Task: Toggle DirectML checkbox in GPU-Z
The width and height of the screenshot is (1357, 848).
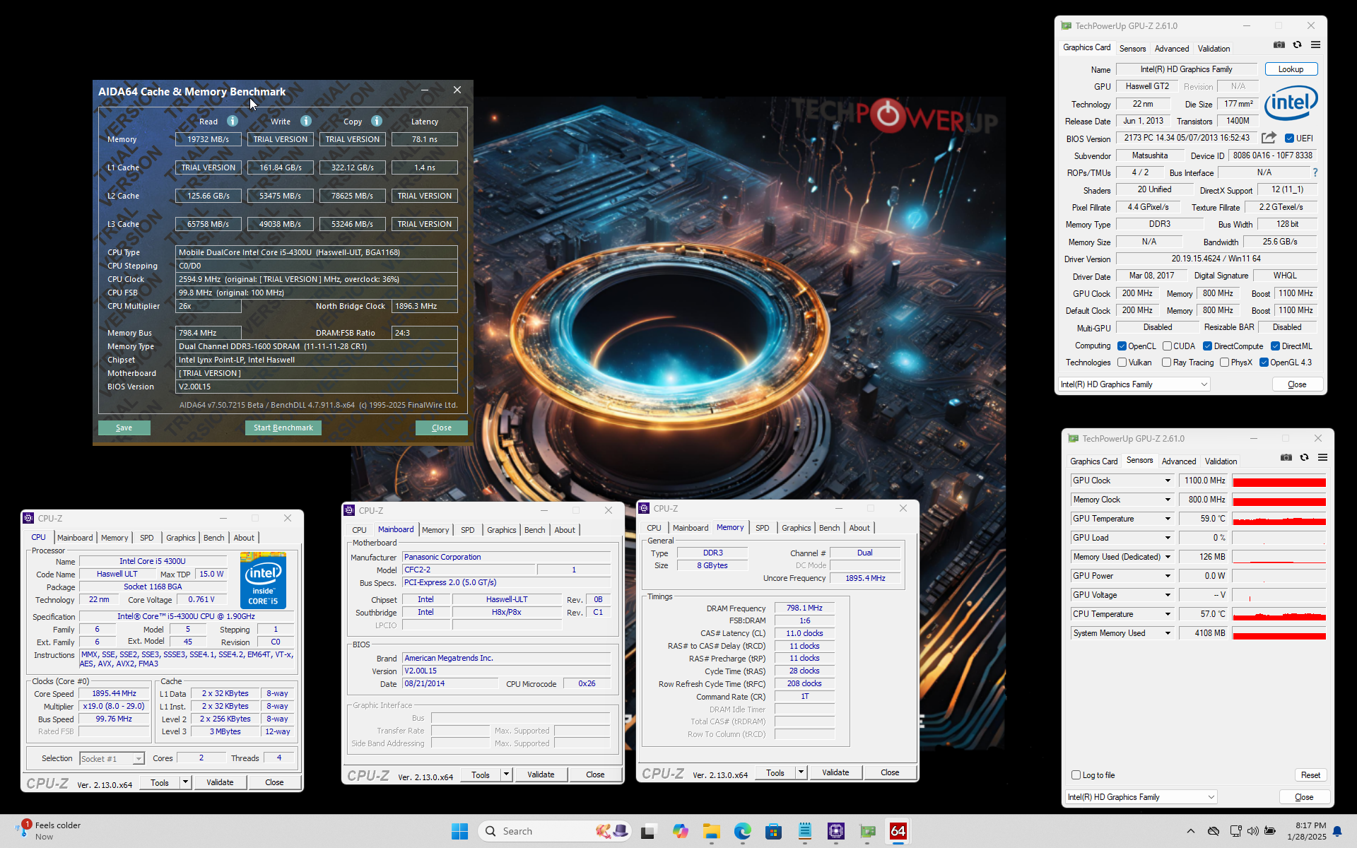Action: (x=1275, y=346)
